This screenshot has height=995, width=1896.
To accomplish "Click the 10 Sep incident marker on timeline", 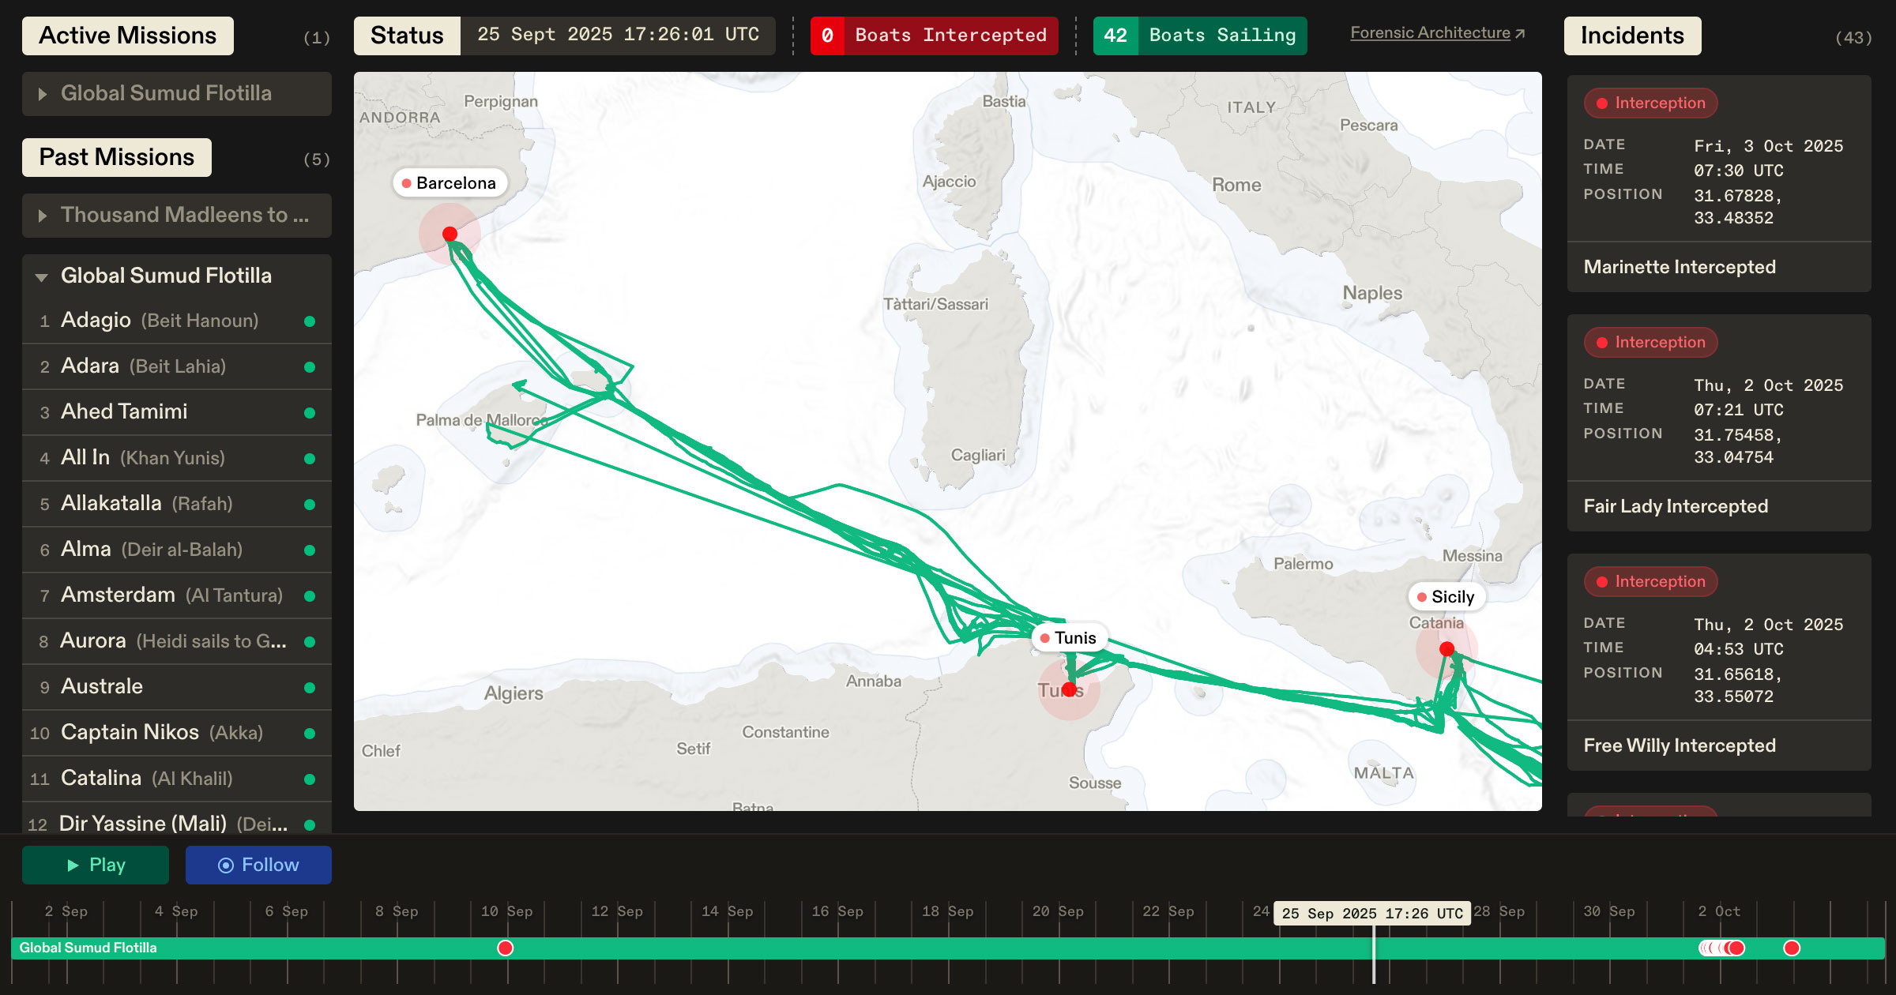I will (506, 948).
